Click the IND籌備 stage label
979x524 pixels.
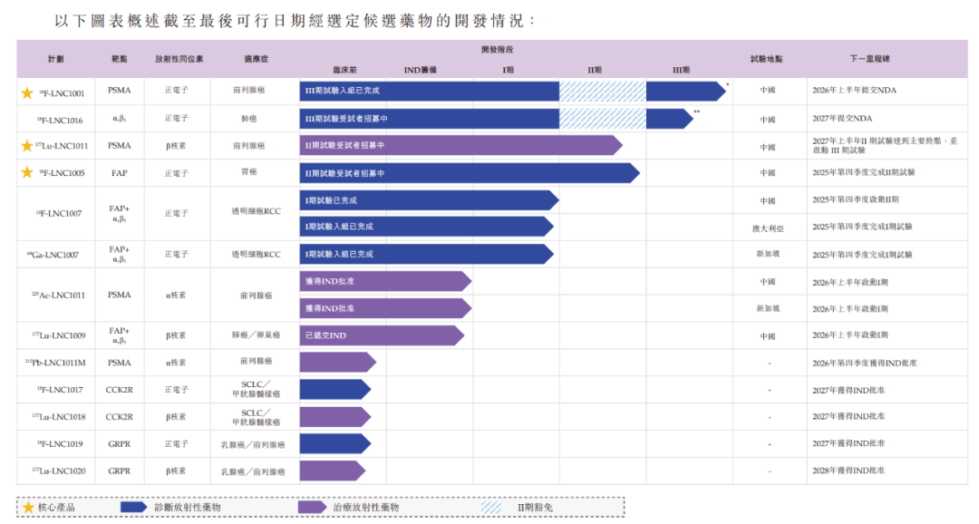[x=421, y=70]
